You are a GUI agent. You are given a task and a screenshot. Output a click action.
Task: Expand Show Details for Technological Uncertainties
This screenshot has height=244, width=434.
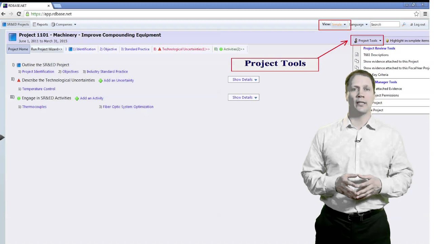243,80
